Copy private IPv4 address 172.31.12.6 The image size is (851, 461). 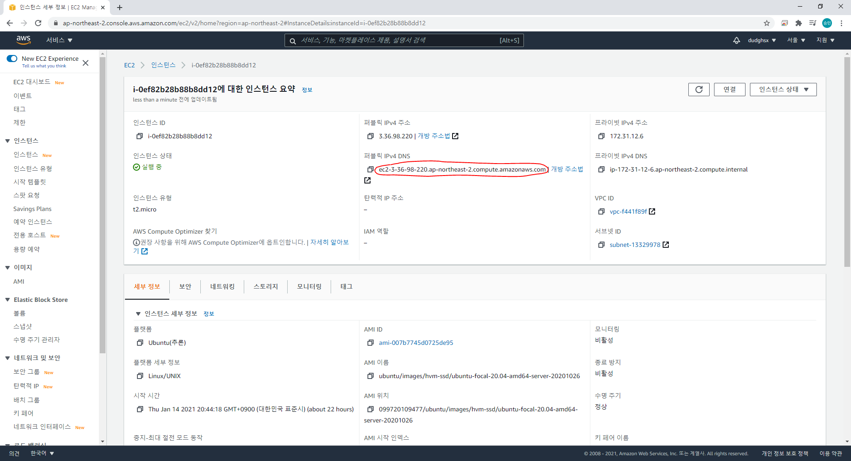click(x=601, y=136)
